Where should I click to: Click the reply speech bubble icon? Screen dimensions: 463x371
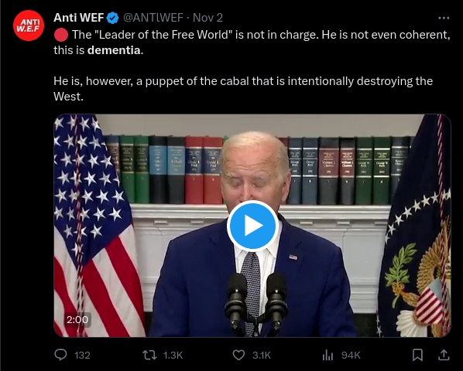click(x=60, y=355)
